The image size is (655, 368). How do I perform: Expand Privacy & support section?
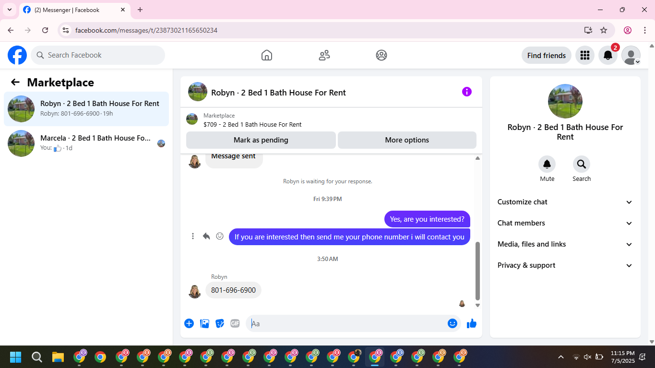point(565,265)
